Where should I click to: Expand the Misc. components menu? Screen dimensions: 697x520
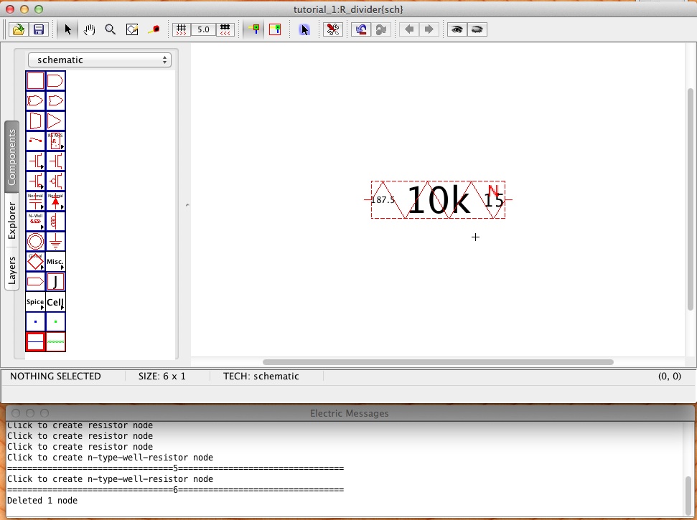pos(55,261)
